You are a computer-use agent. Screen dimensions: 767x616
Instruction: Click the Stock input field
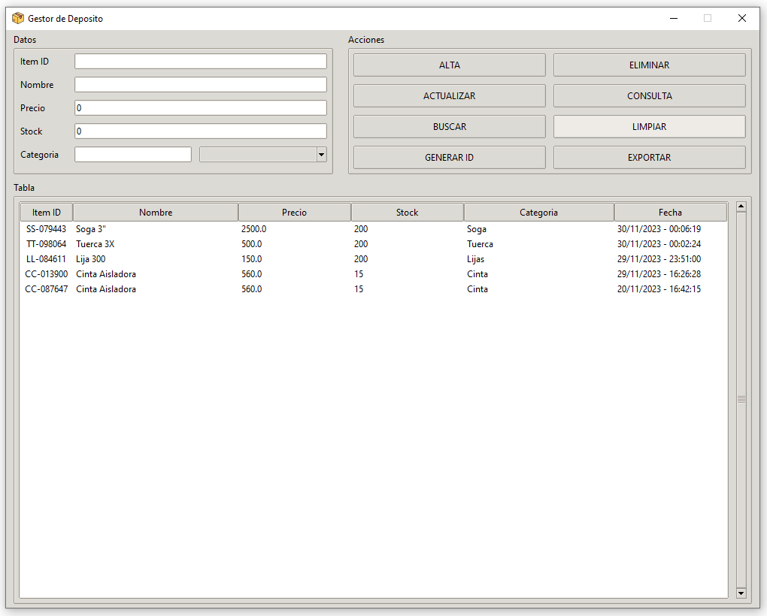point(200,131)
